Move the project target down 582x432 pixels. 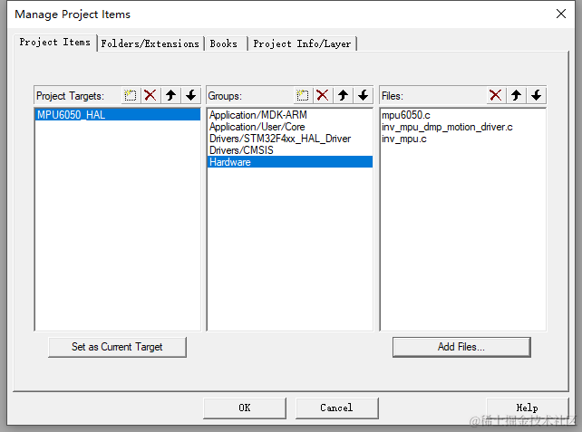(x=190, y=96)
